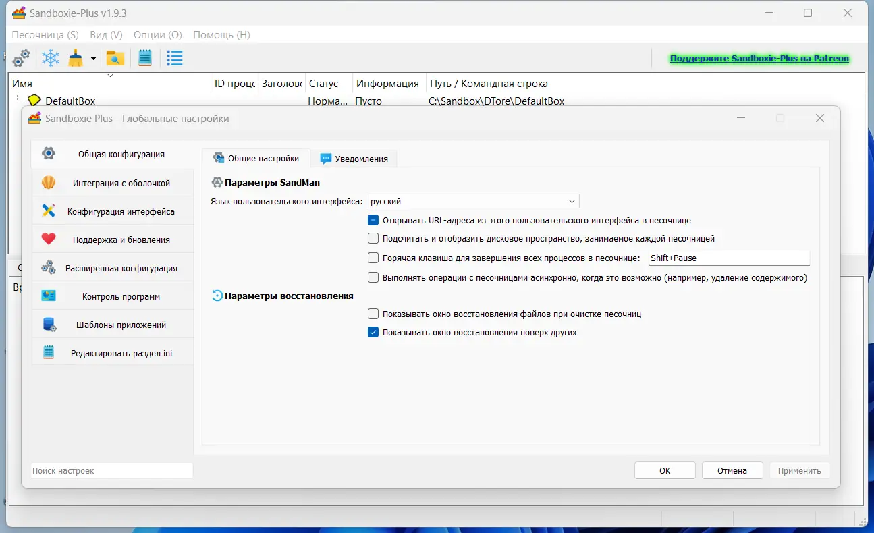Open the Patreon support link
The width and height of the screenshot is (874, 533).
[x=759, y=59]
